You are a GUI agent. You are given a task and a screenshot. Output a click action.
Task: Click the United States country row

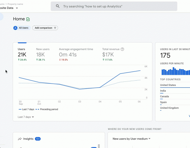click(175, 85)
